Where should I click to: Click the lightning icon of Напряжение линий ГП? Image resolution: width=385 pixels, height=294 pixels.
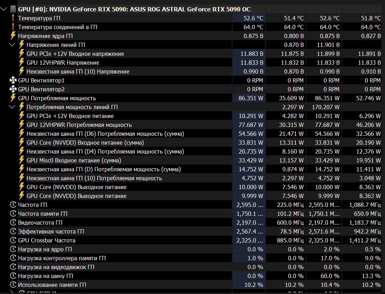pyautogui.click(x=22, y=45)
